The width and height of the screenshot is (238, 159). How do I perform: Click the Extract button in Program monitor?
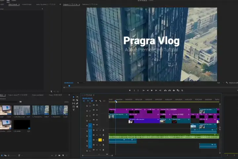(x=170, y=90)
